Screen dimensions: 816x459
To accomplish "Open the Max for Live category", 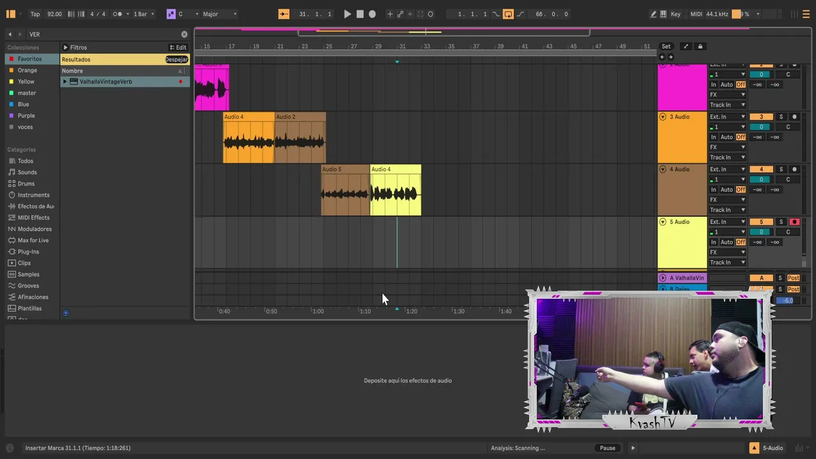I will tap(33, 240).
